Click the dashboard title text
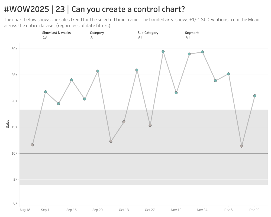The height and width of the screenshot is (217, 271). coord(94,9)
